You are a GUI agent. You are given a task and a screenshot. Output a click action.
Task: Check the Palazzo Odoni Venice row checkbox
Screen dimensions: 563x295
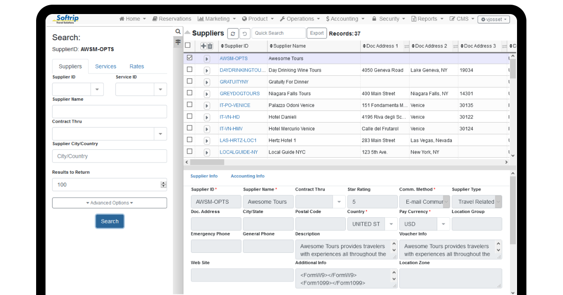(x=190, y=104)
